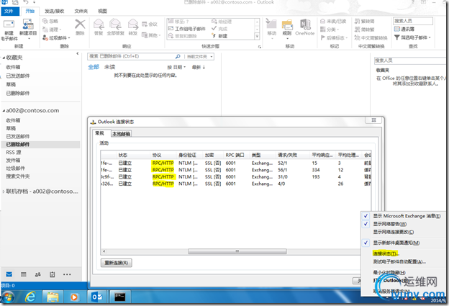449x306 pixels.
Task: Open the OneNote ribbon button
Action: click(x=304, y=27)
